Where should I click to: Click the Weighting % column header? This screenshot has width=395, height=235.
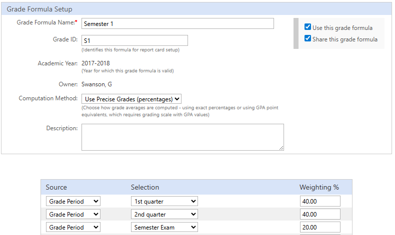pos(319,187)
